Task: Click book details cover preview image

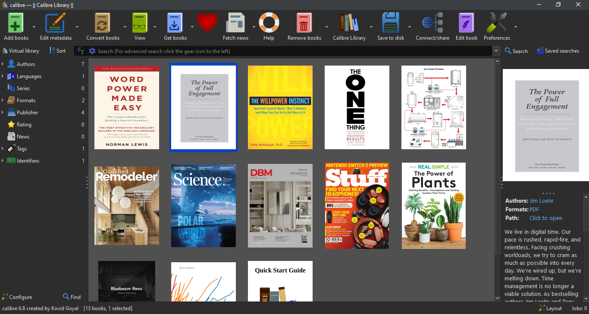Action: [x=546, y=125]
